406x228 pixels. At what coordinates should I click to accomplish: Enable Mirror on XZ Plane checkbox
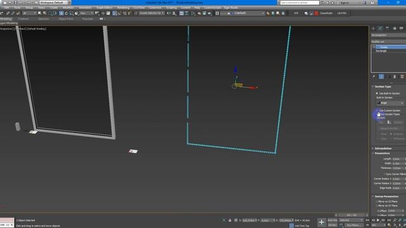point(377,201)
